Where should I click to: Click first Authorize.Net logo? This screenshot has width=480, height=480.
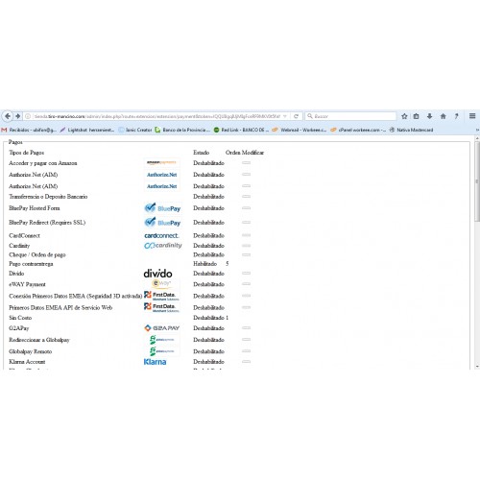(x=161, y=175)
